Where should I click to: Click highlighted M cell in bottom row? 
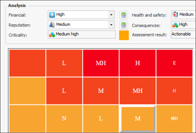click(x=138, y=119)
